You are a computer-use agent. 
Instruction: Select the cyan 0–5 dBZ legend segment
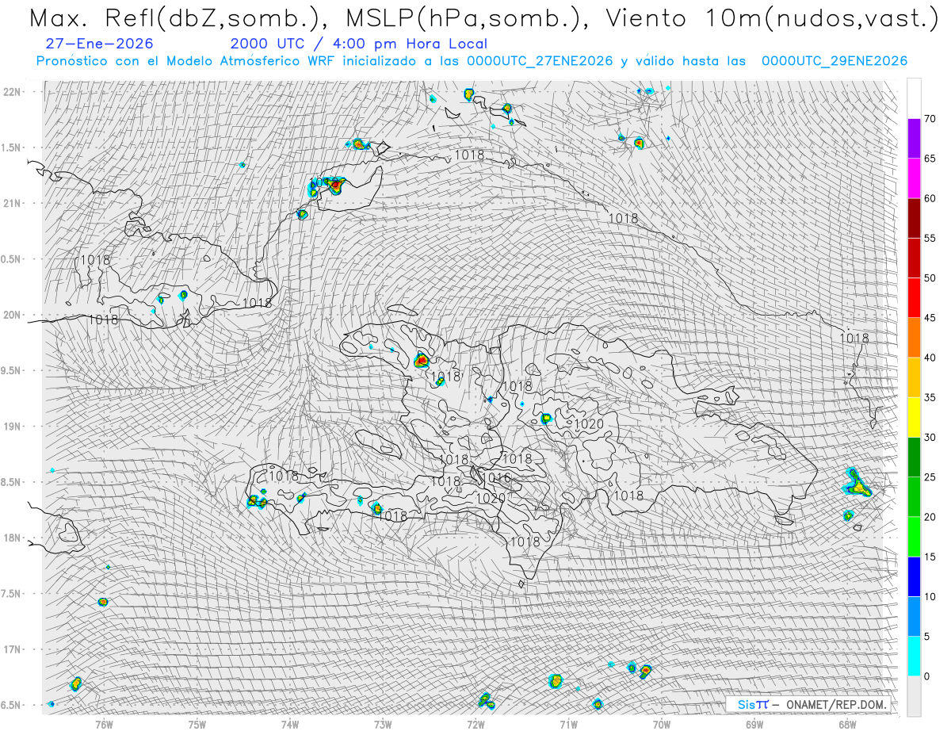point(914,656)
